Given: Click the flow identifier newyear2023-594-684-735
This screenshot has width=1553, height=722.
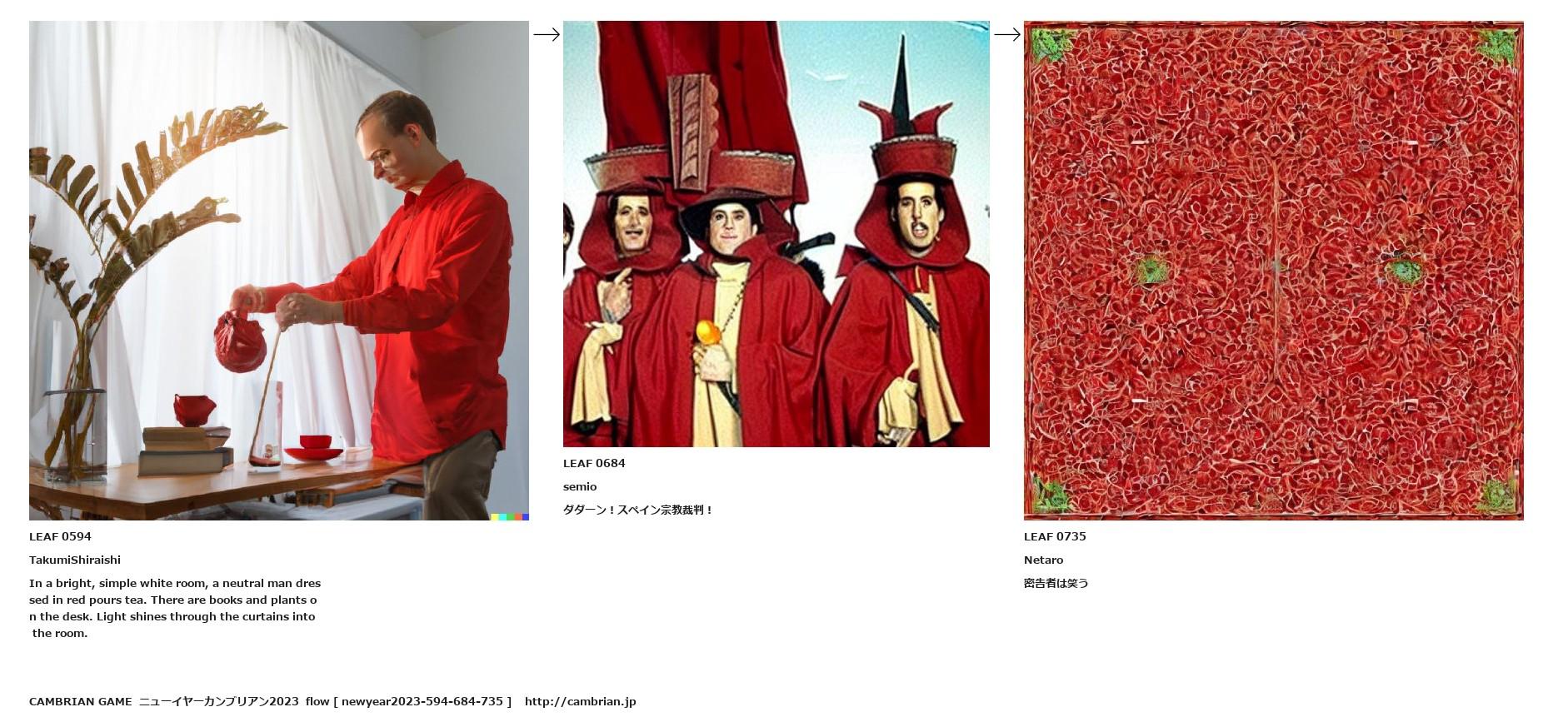Looking at the screenshot, I should pyautogui.click(x=422, y=701).
